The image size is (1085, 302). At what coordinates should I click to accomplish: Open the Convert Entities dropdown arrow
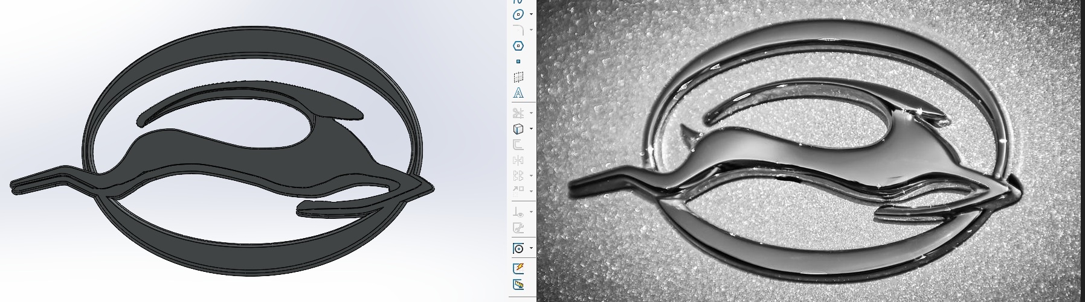(x=531, y=128)
